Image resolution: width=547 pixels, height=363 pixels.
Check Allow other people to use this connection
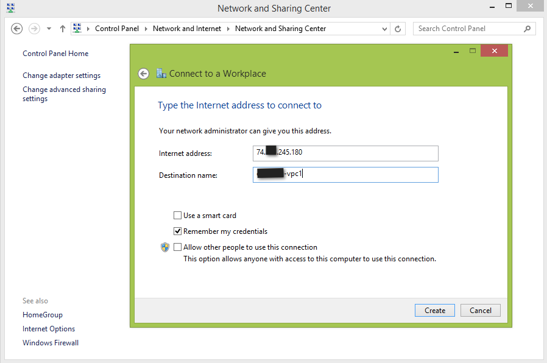(x=178, y=247)
